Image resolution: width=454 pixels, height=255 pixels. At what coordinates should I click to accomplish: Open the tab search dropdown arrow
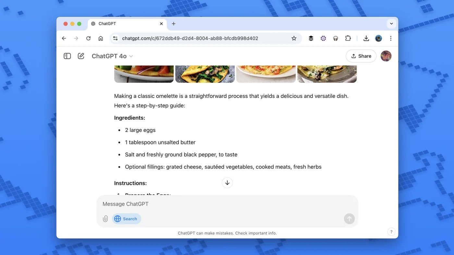(391, 24)
